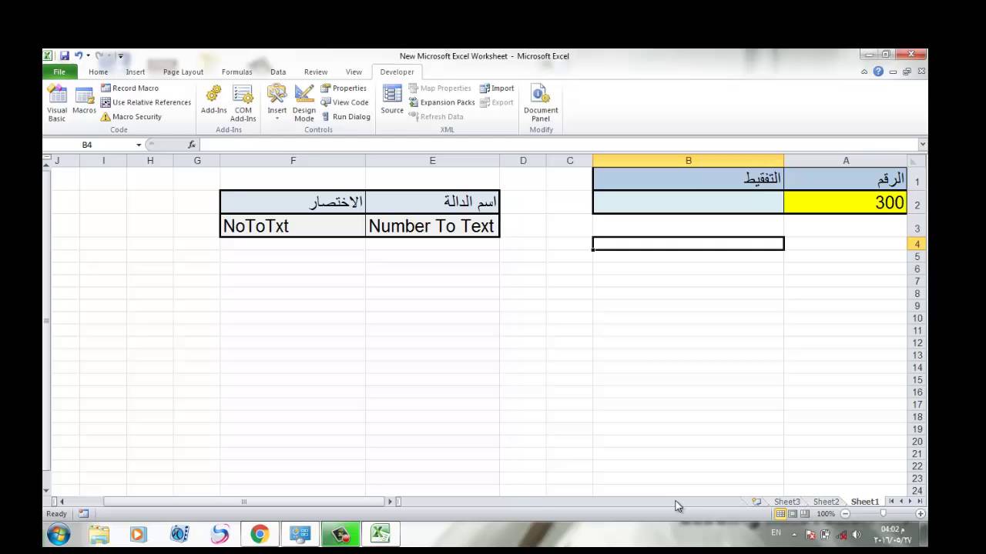Undo with the quick access toolbar arrow
Screen dimensions: 986x554
[79, 55]
